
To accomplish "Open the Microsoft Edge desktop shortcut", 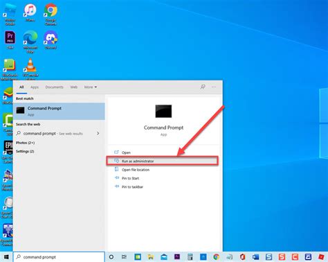I will click(30, 42).
